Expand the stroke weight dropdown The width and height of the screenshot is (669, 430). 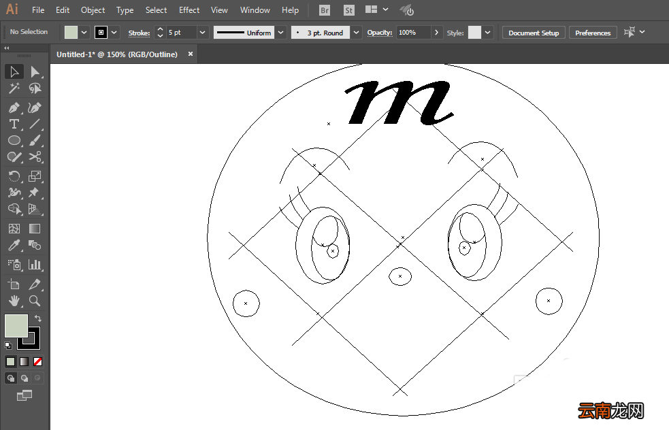(x=203, y=33)
